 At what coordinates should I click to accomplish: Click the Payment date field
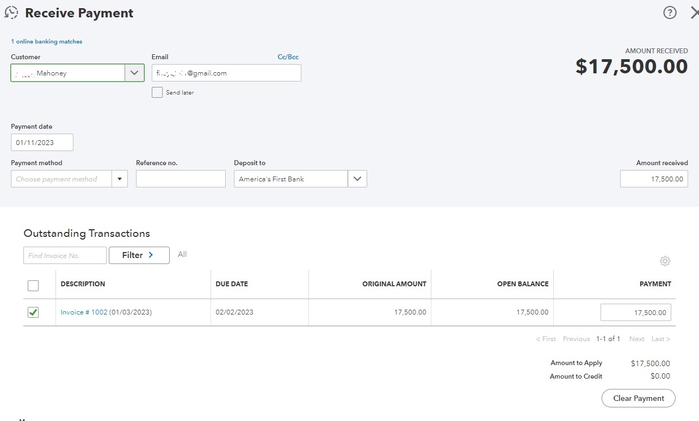pyautogui.click(x=42, y=142)
